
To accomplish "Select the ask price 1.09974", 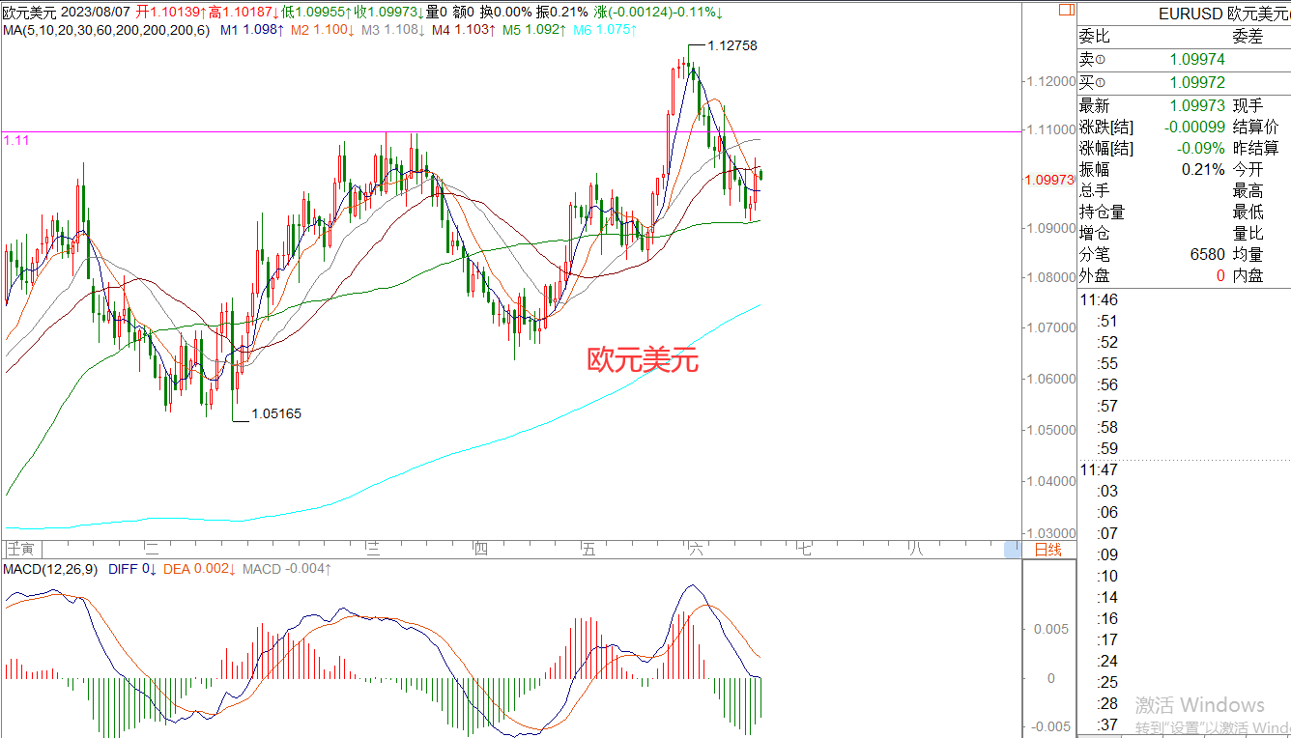I will [1197, 60].
